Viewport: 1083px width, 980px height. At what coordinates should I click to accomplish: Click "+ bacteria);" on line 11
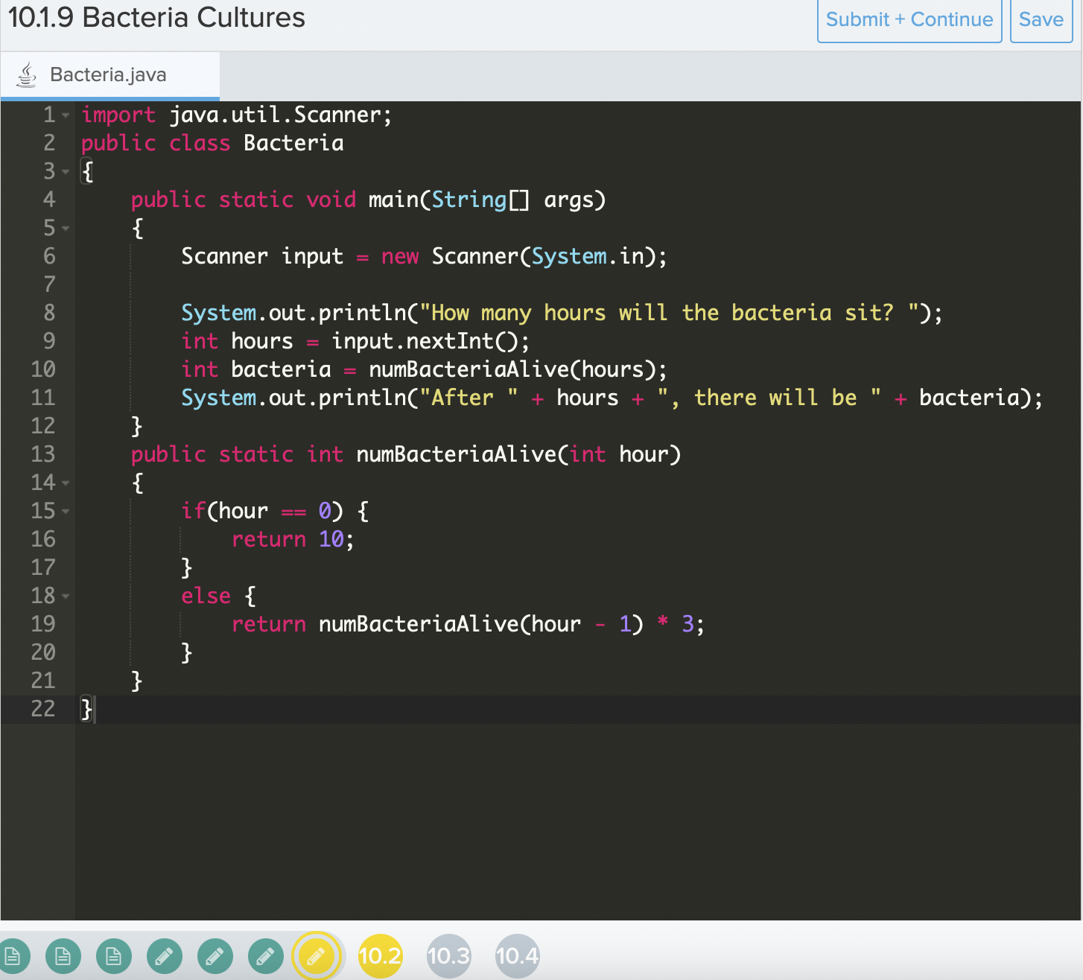[x=968, y=398]
